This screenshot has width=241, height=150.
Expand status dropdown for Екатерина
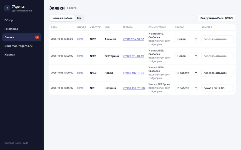click(x=187, y=56)
